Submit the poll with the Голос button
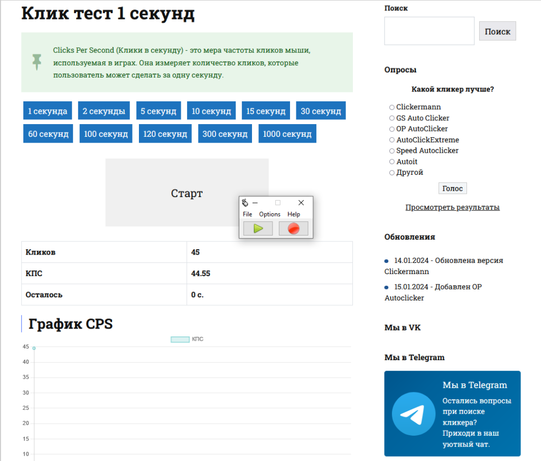The width and height of the screenshot is (541, 461). tap(452, 189)
